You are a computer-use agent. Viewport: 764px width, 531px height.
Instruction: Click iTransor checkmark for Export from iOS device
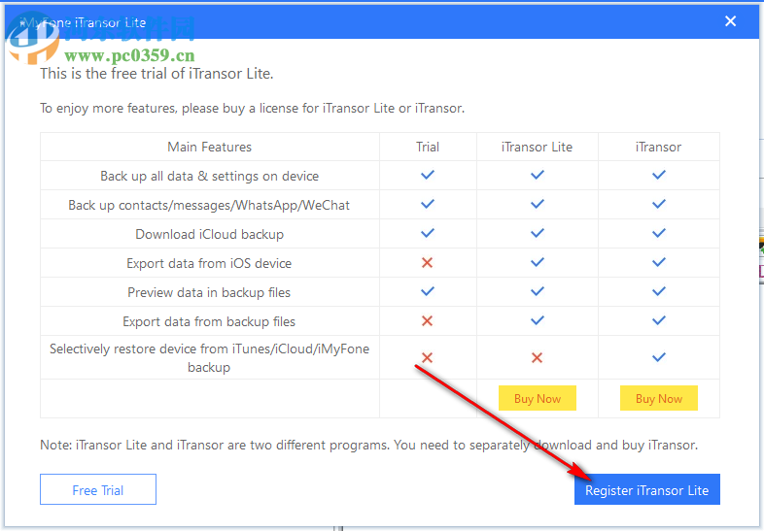coord(659,262)
